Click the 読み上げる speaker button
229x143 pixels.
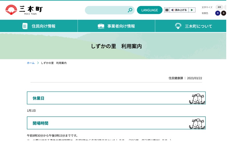tap(179, 10)
